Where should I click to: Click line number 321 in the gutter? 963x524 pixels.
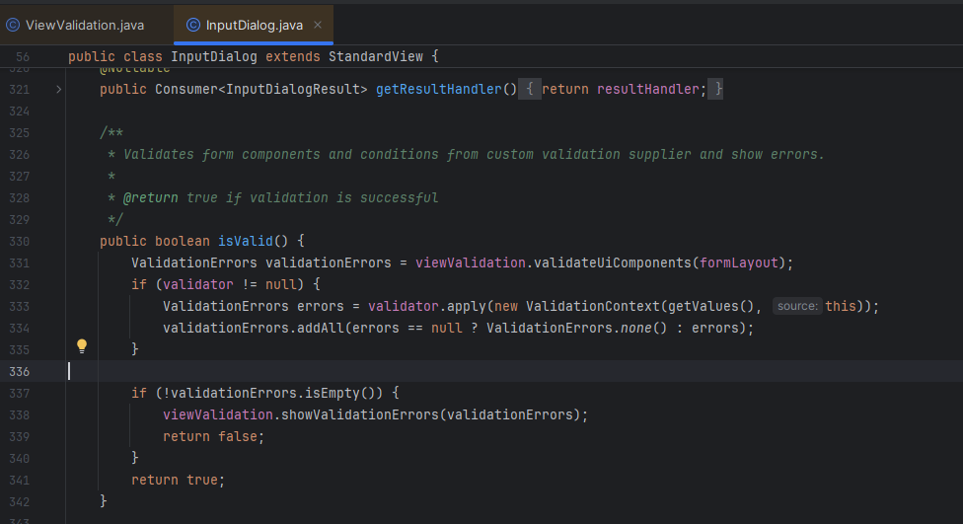[x=19, y=90]
